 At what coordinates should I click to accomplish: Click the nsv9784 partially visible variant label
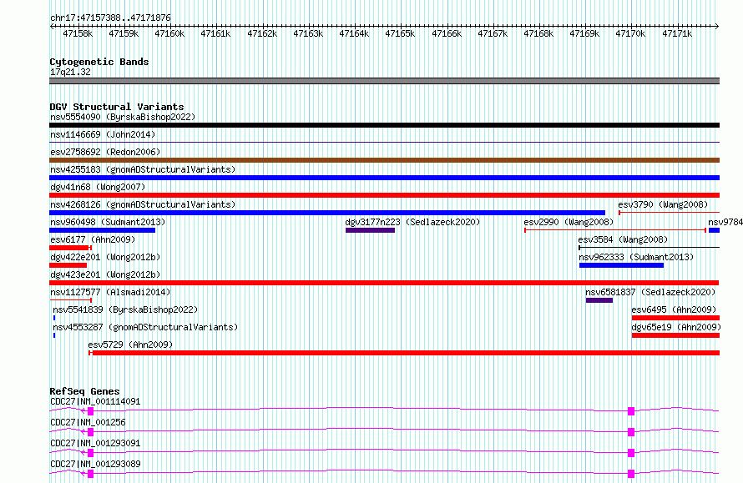[725, 222]
